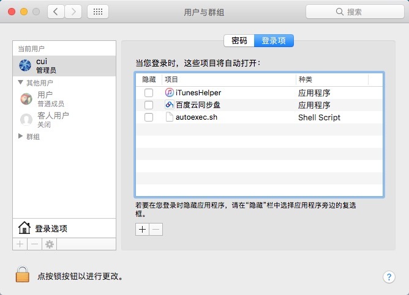Toggle hide checkbox for iTunesHelper
The height and width of the screenshot is (295, 409).
click(148, 93)
